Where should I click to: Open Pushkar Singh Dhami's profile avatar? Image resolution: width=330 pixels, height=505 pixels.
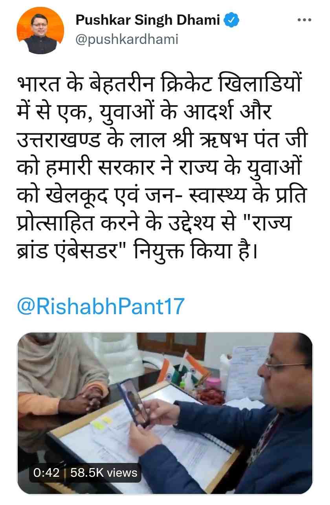[40, 31]
